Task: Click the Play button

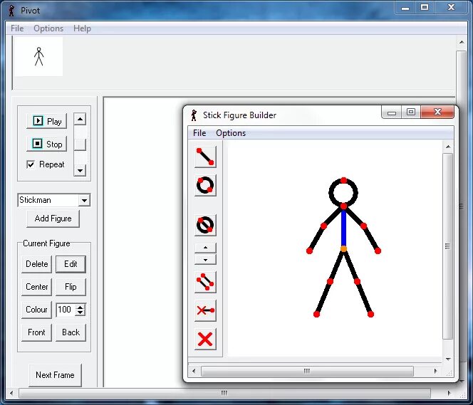Action: 47,121
